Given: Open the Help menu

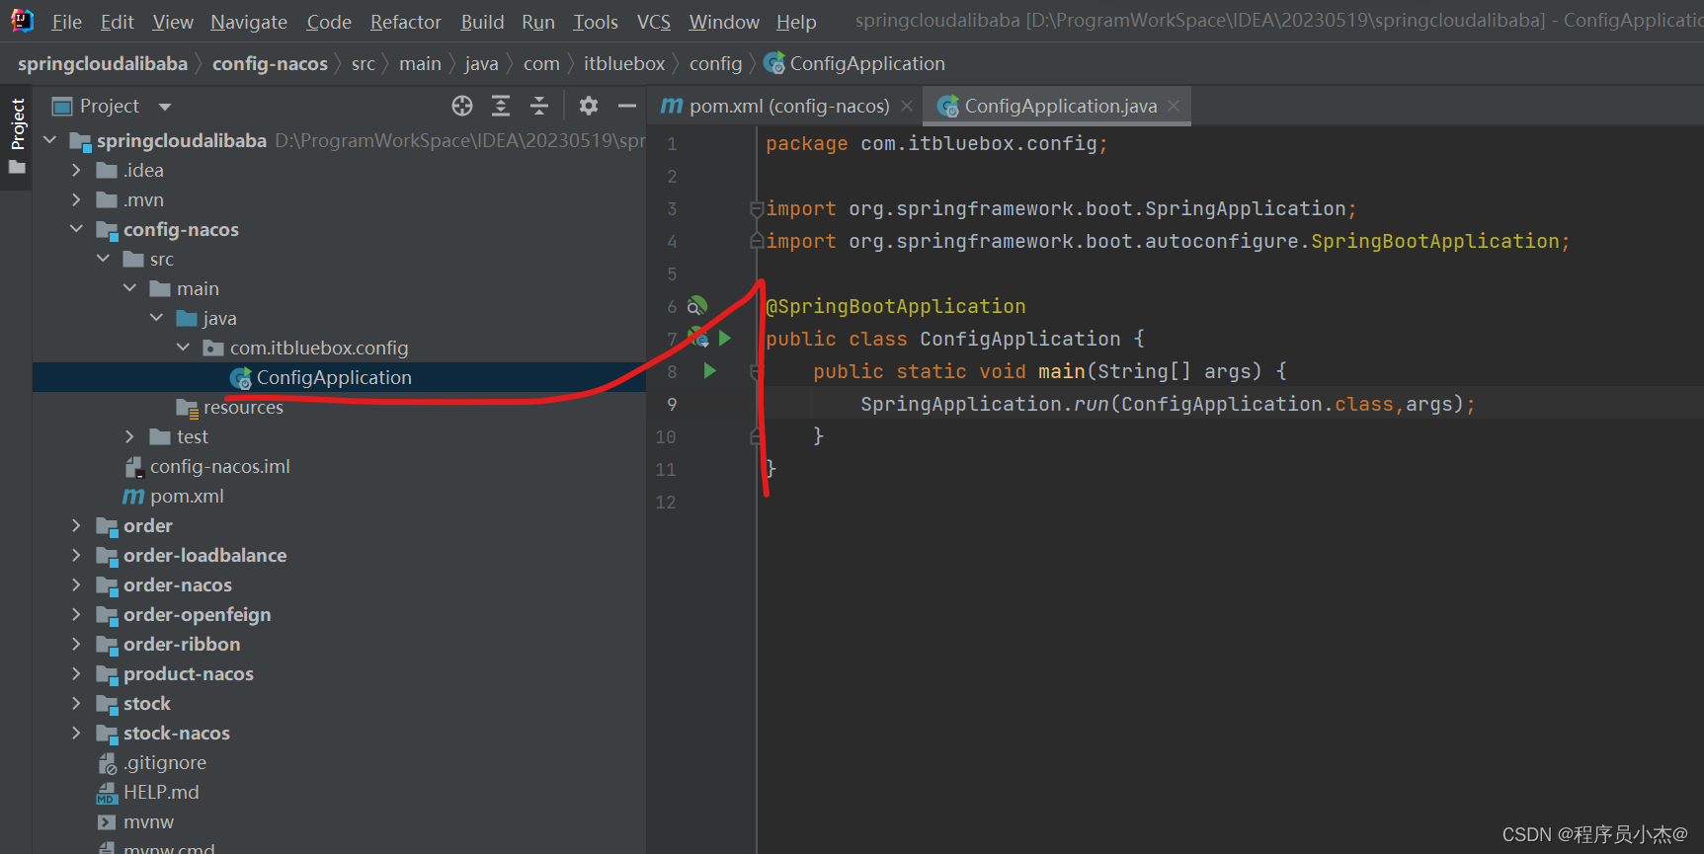Looking at the screenshot, I should point(796,22).
